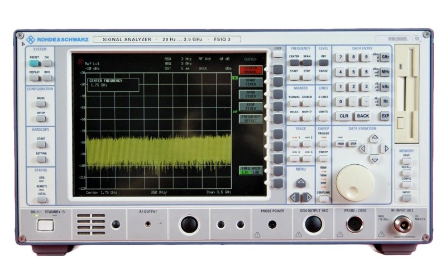Toggle the ON/STANDBY power switch
Image resolution: width=446 pixels, height=275 pixels.
pos(45,225)
